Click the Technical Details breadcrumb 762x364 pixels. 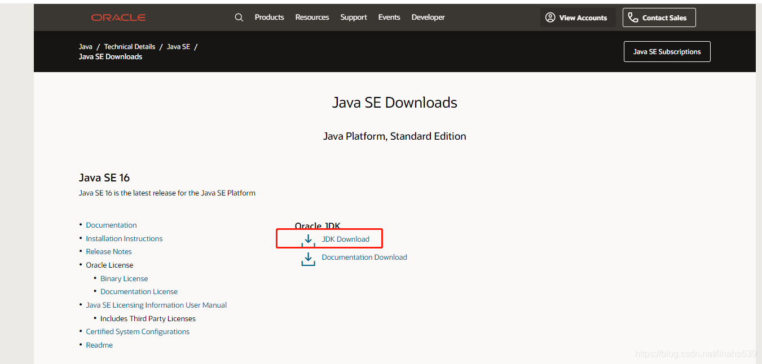(x=129, y=46)
